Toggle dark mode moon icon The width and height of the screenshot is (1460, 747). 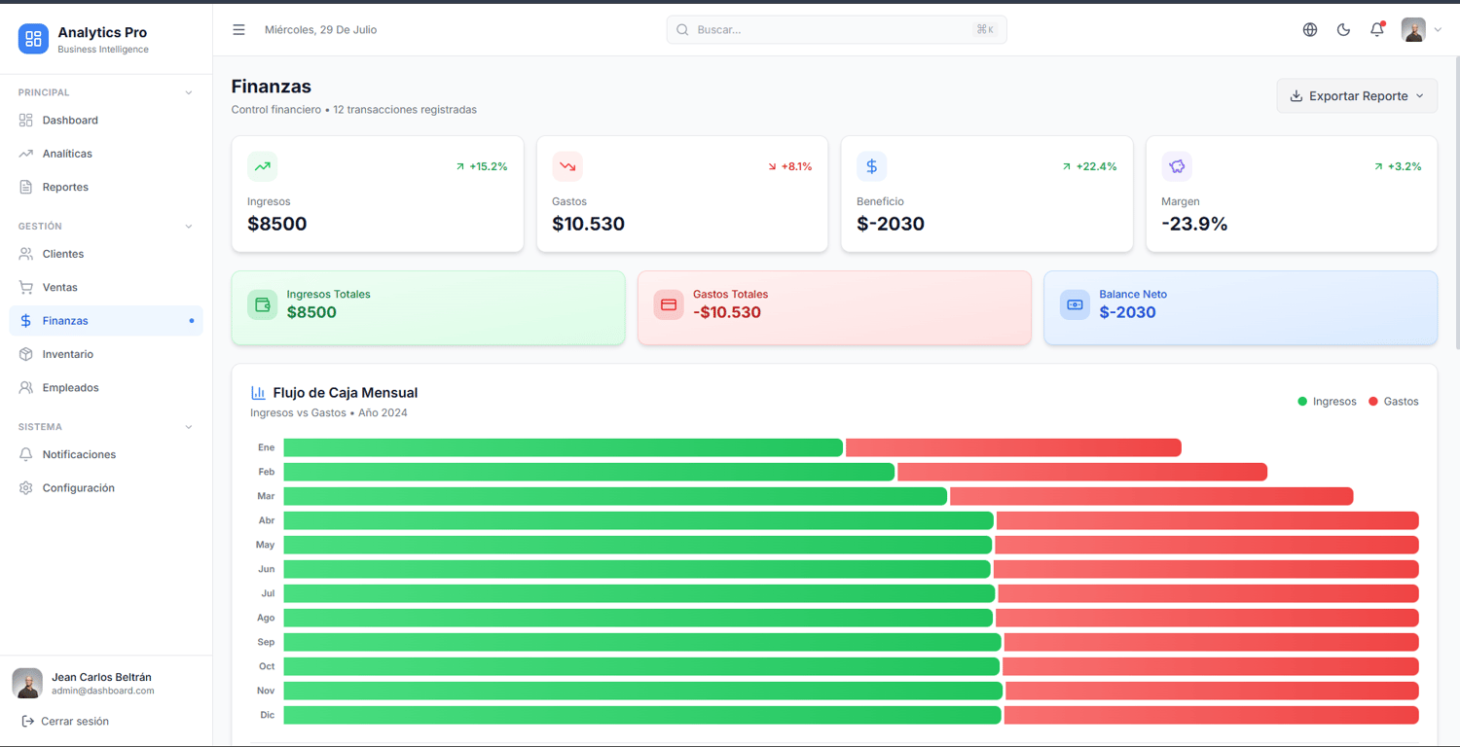pos(1343,30)
